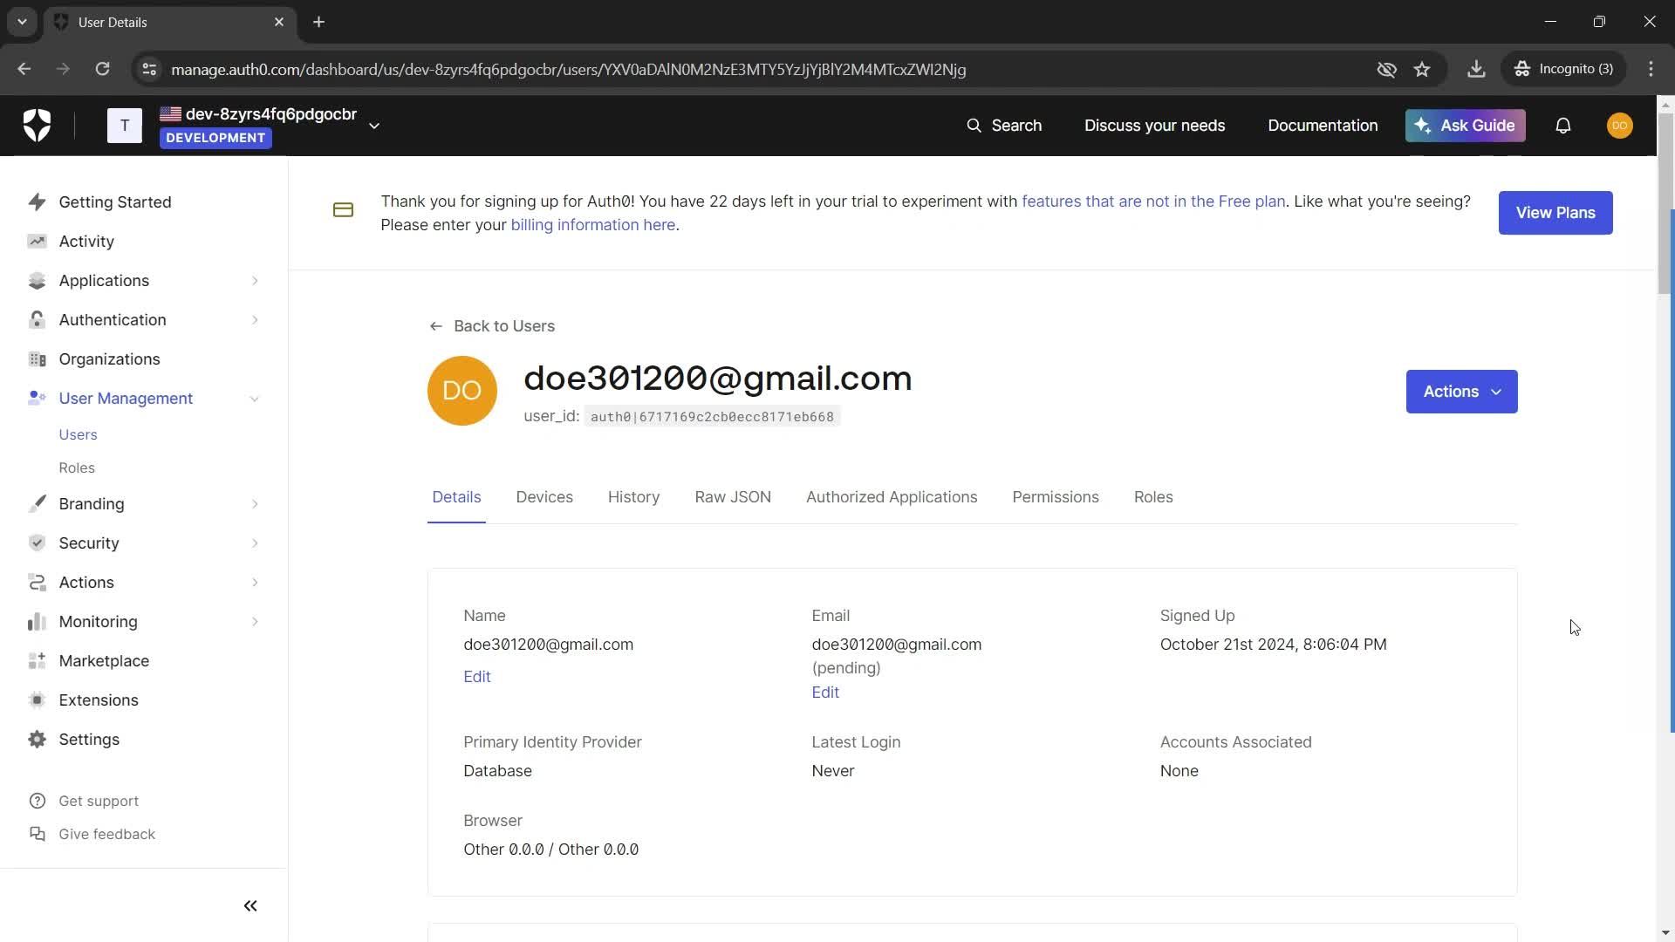Open Users under User Management
Viewport: 1675px width, 942px height.
pyautogui.click(x=78, y=434)
